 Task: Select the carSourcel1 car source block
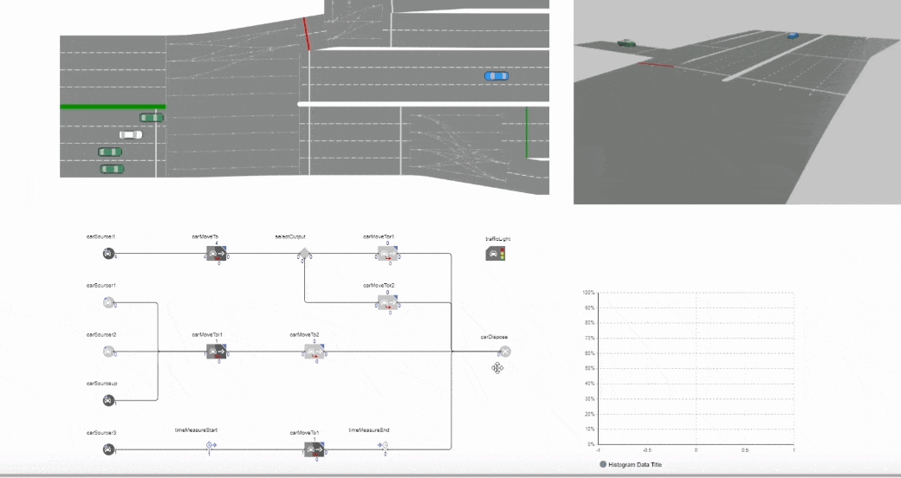pyautogui.click(x=108, y=254)
